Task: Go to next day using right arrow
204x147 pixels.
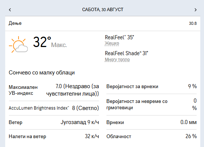Action: 195,10
